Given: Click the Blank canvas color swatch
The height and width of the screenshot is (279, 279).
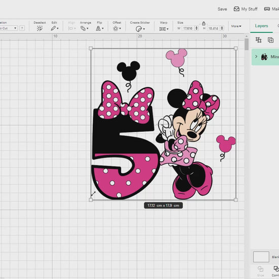Looking at the screenshot, I should [x=261, y=257].
